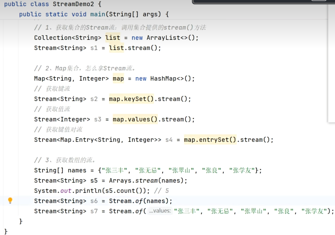
Task: Click variable 's2' in its declaration
Action: (94, 99)
